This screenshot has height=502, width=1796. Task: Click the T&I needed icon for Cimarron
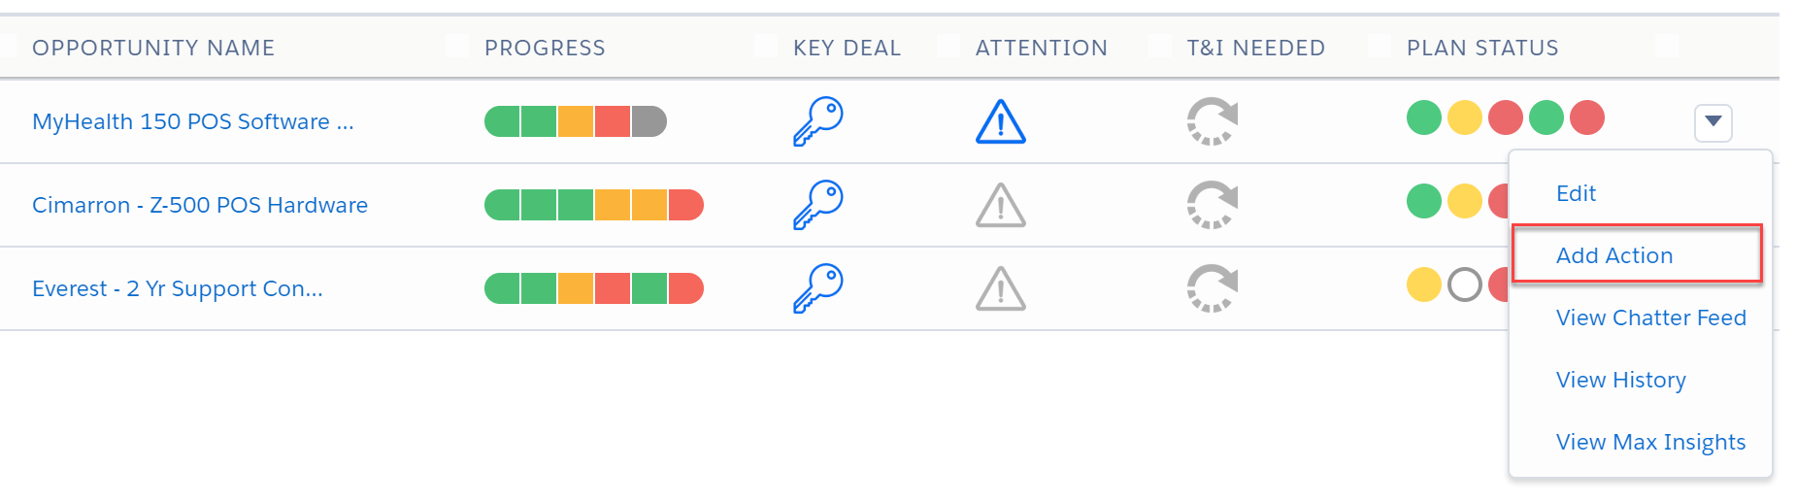pyautogui.click(x=1213, y=205)
